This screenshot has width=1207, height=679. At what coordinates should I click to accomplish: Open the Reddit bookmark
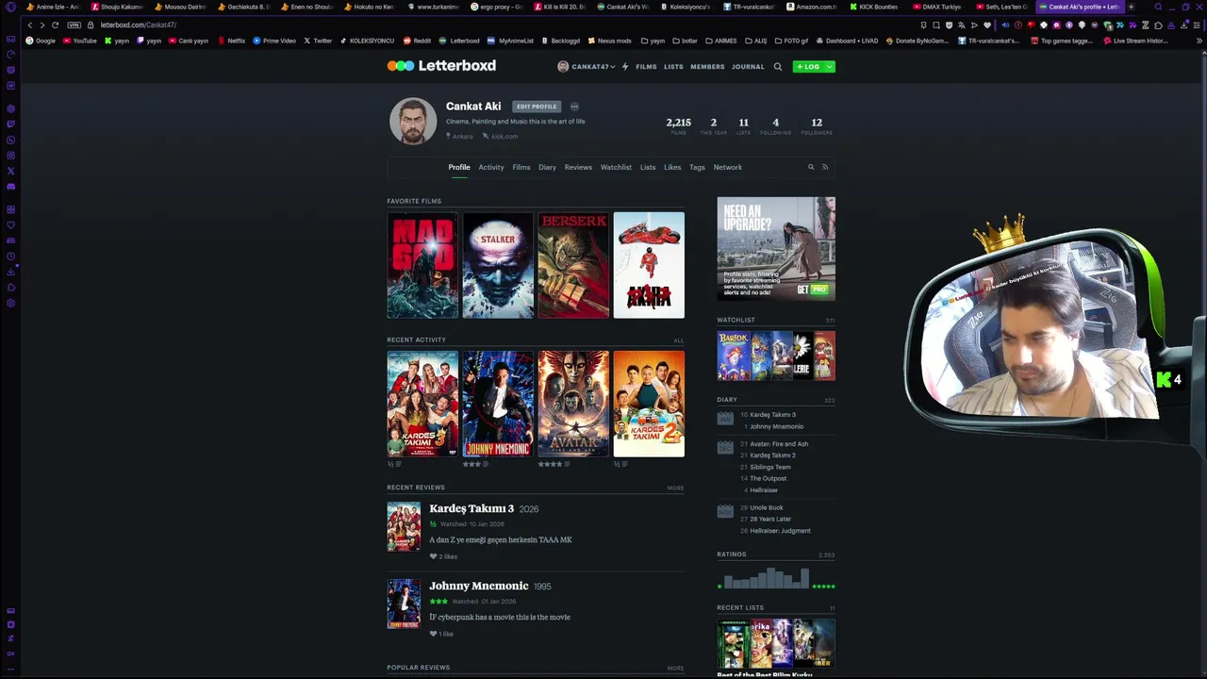417,41
